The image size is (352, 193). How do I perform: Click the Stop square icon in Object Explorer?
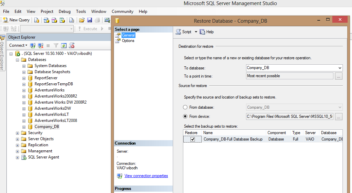pos(48,46)
